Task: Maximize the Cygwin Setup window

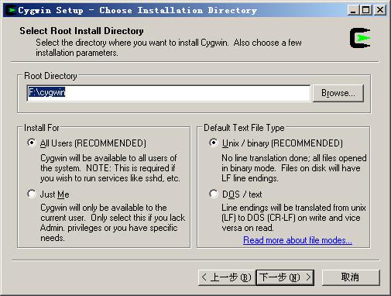Action: click(366, 10)
